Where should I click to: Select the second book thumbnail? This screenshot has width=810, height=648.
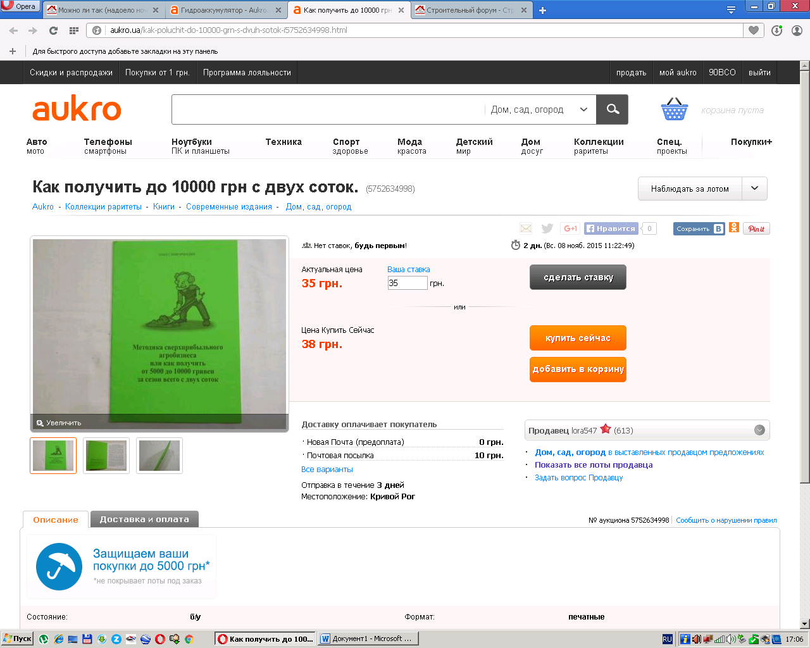click(106, 455)
